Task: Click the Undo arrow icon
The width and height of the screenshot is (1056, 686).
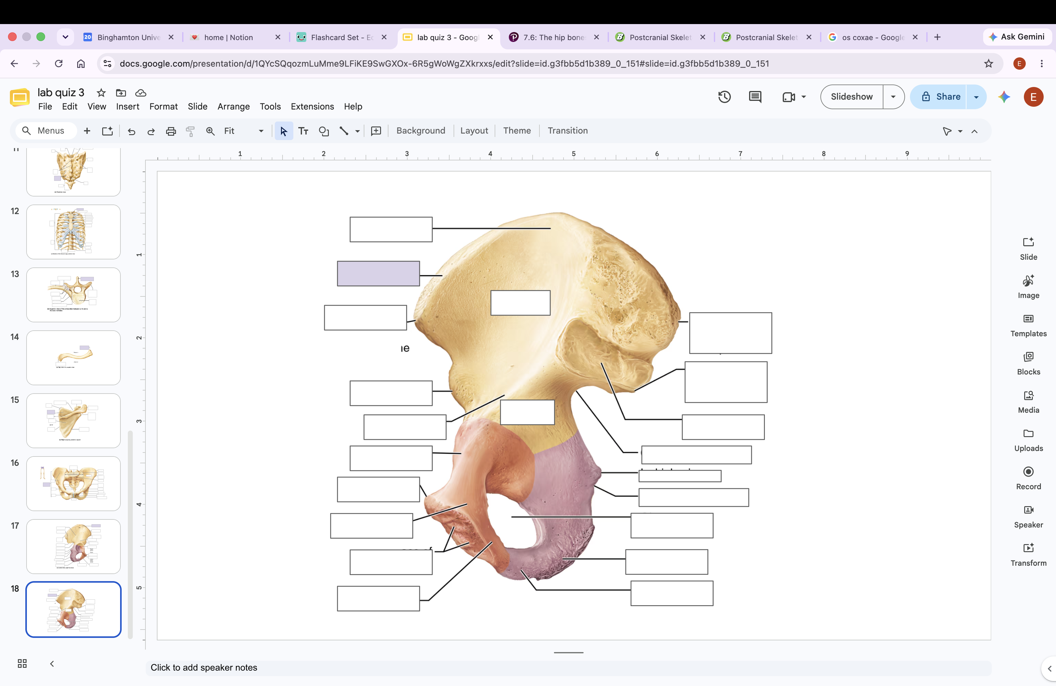Action: click(x=131, y=131)
